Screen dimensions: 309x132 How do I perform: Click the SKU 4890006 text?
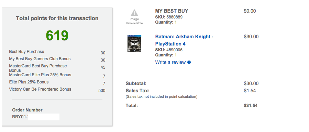[169, 50]
